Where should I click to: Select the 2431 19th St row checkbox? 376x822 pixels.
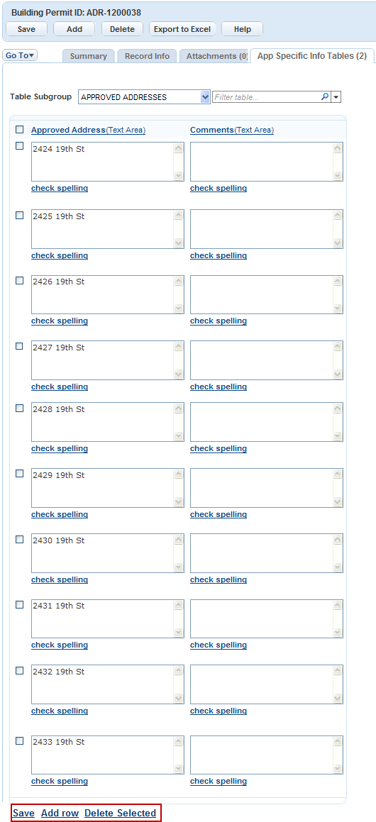click(19, 604)
